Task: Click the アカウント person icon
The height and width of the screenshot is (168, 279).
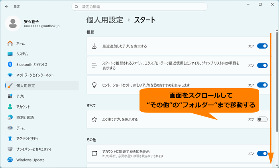Action: (x=10, y=107)
